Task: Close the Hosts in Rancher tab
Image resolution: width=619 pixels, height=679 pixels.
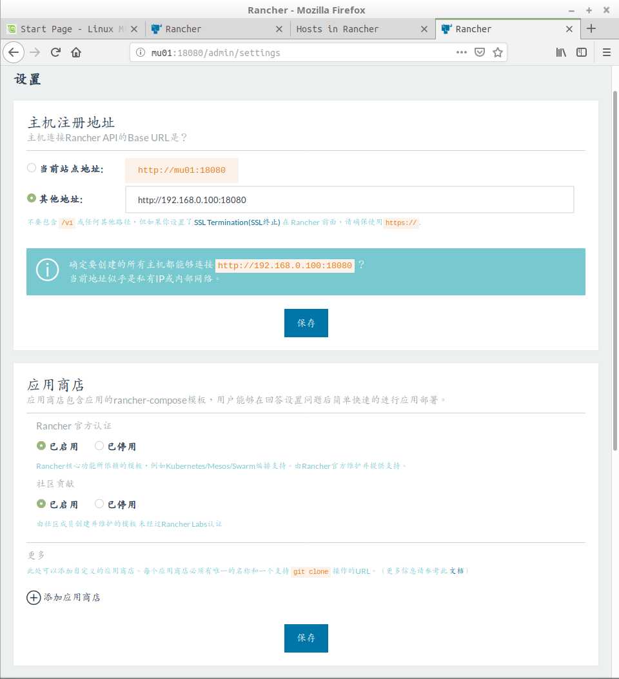Action: click(x=424, y=29)
